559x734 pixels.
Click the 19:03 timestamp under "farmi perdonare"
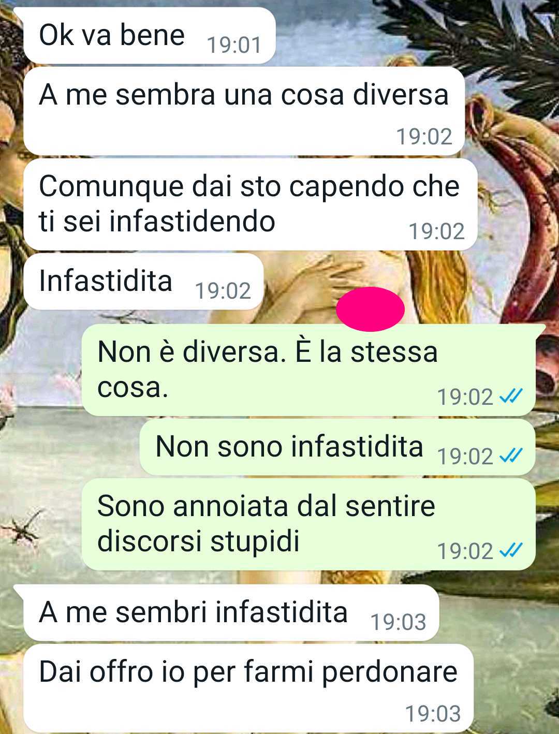click(x=433, y=713)
